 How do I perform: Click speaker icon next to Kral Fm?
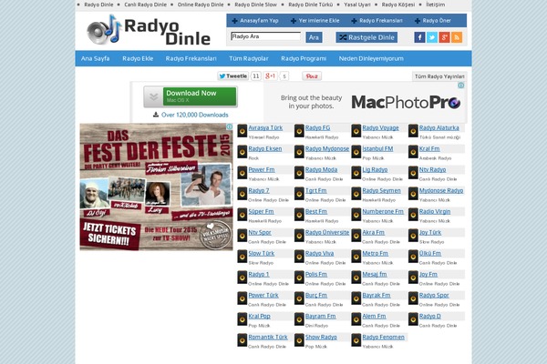pos(413,152)
